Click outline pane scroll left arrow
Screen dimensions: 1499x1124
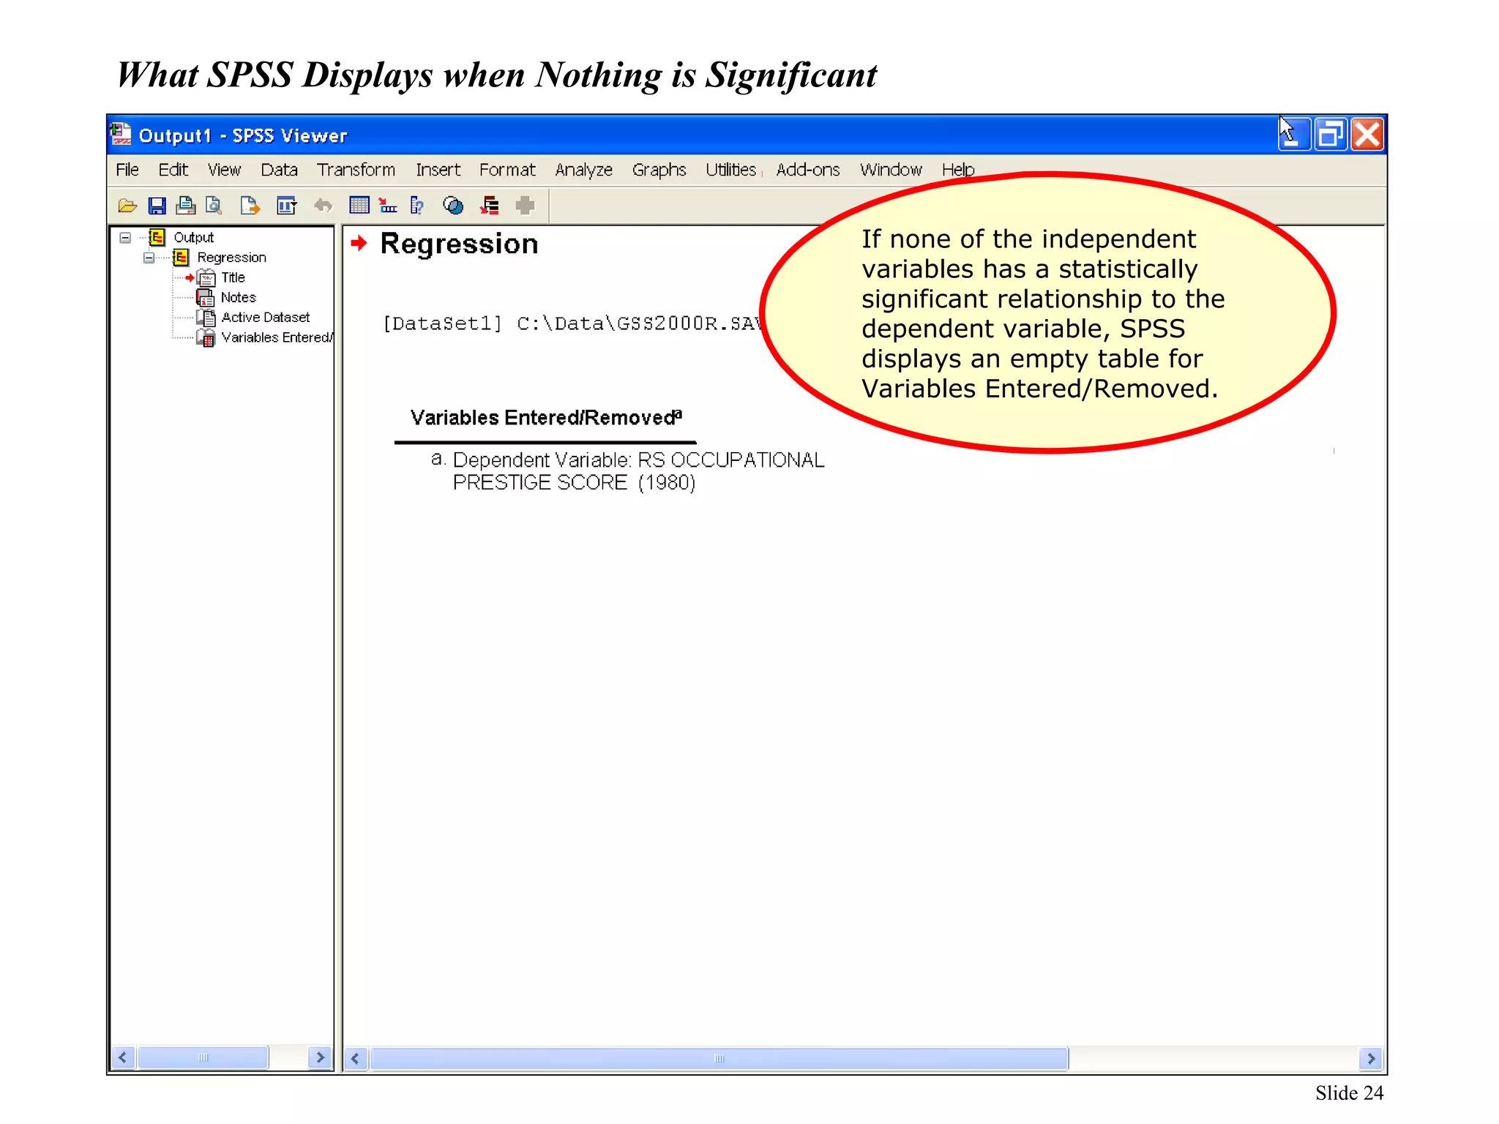click(122, 1057)
